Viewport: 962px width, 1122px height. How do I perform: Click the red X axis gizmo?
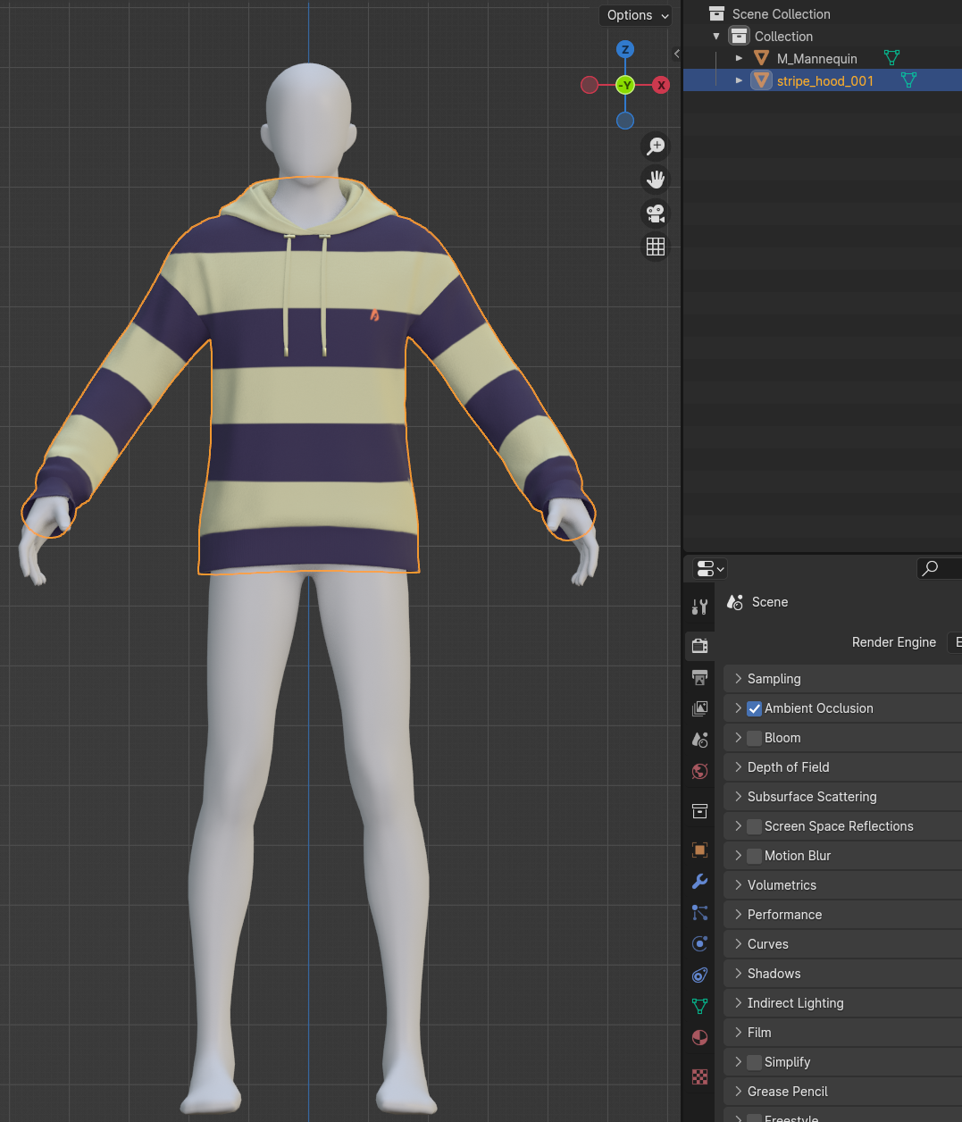(661, 85)
